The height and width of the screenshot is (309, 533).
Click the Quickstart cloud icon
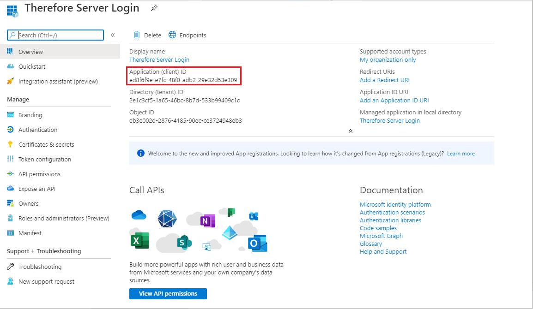[x=10, y=66]
